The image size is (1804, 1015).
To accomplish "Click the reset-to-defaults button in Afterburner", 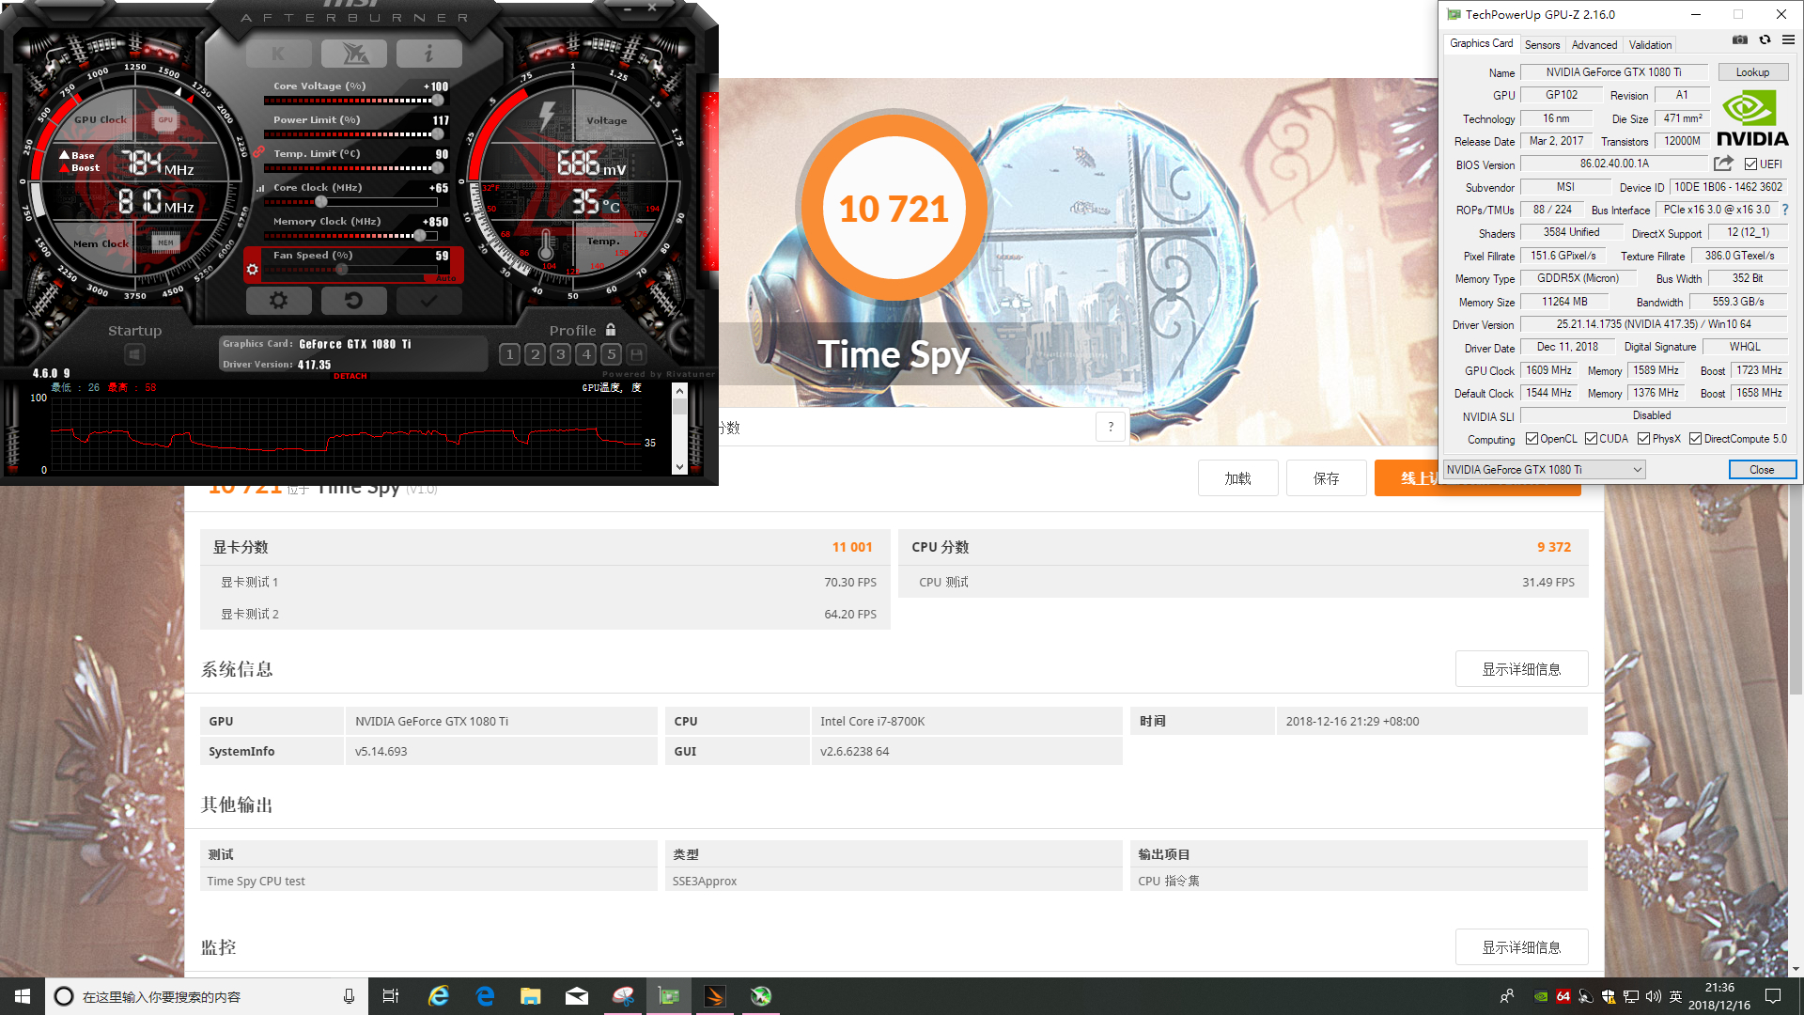I will [x=353, y=301].
